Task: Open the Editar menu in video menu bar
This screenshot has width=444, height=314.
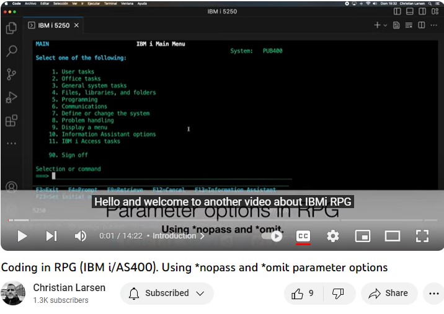Action: point(45,4)
